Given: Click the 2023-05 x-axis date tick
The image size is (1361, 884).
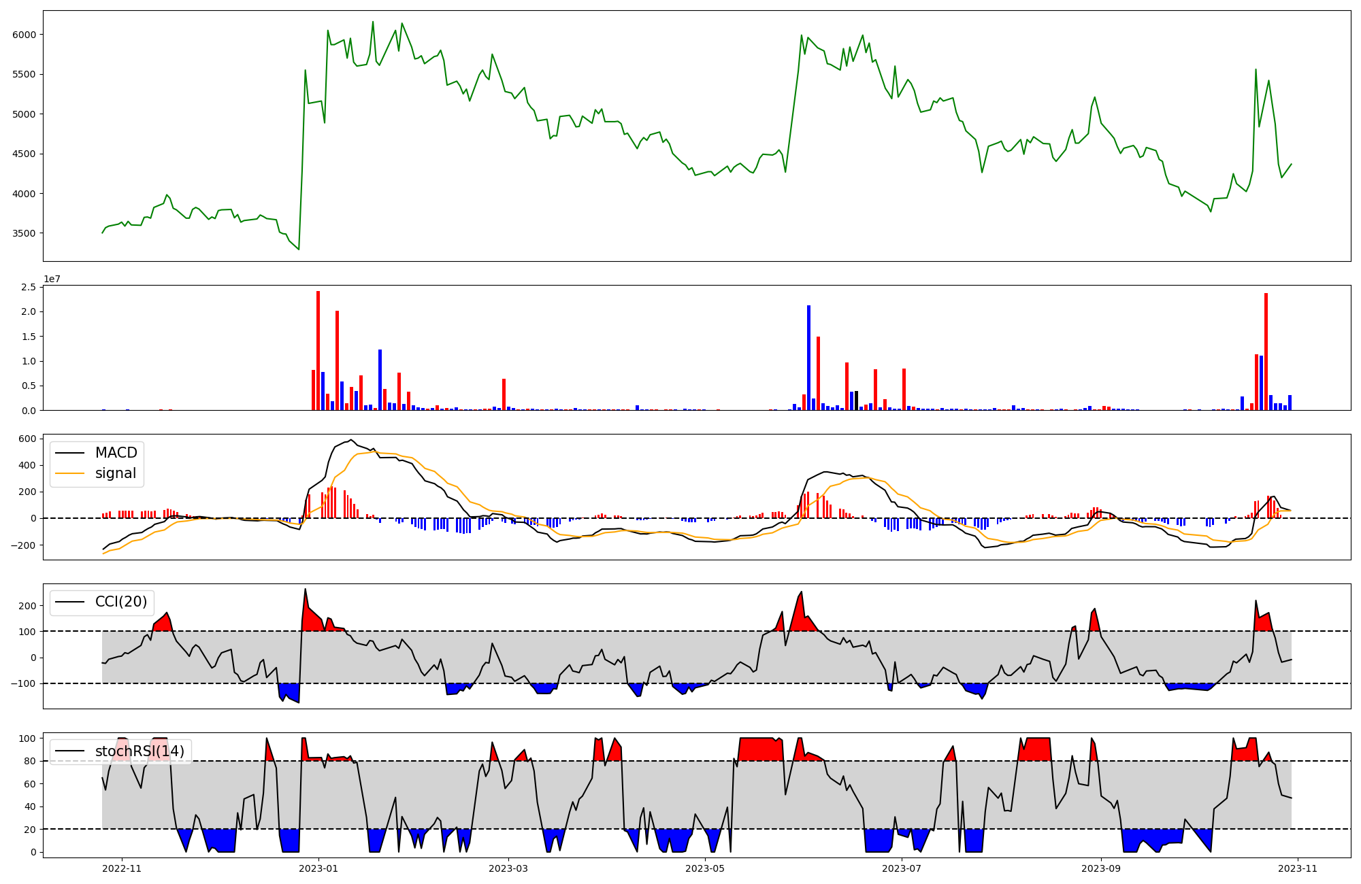Looking at the screenshot, I should point(705,868).
